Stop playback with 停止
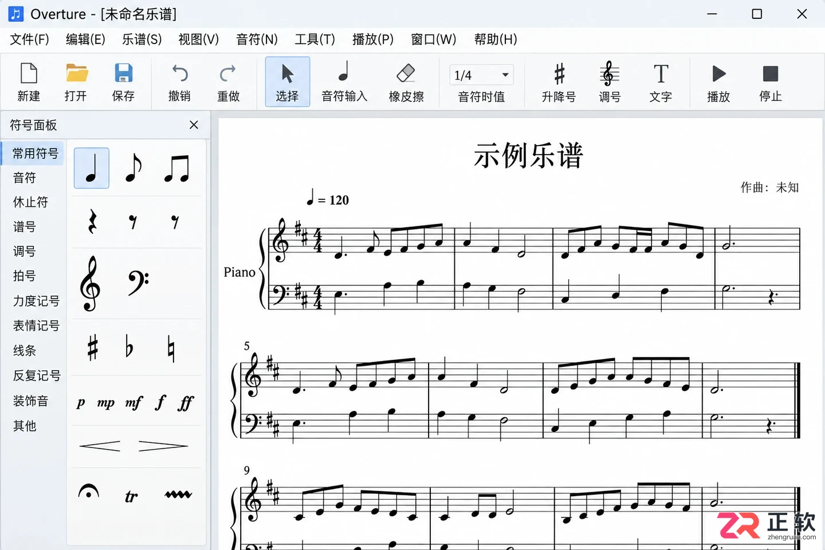The image size is (825, 550). point(771,82)
